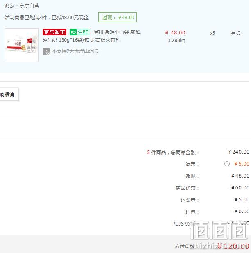The image size is (251, 253).
Task: Select label 总商品金额
Action: tap(183, 152)
